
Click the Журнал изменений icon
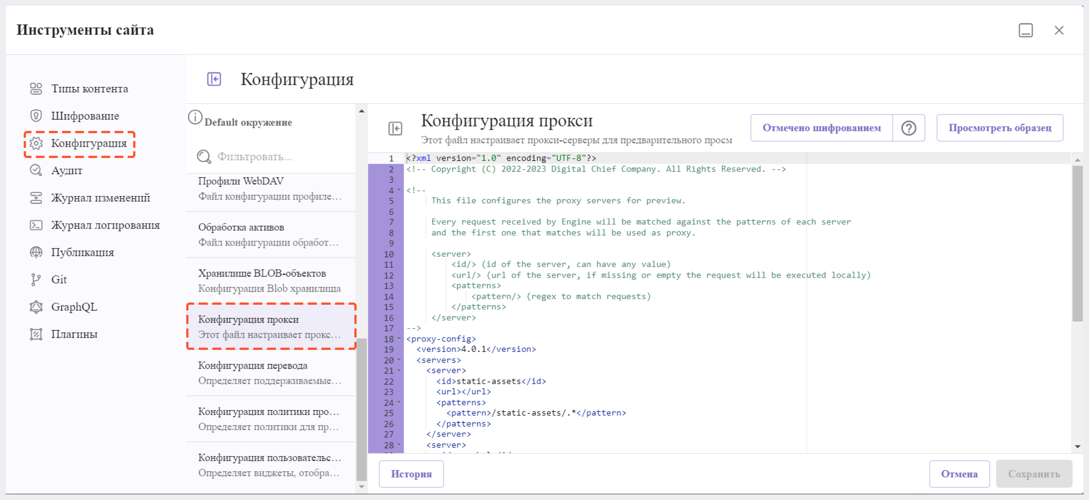click(36, 198)
